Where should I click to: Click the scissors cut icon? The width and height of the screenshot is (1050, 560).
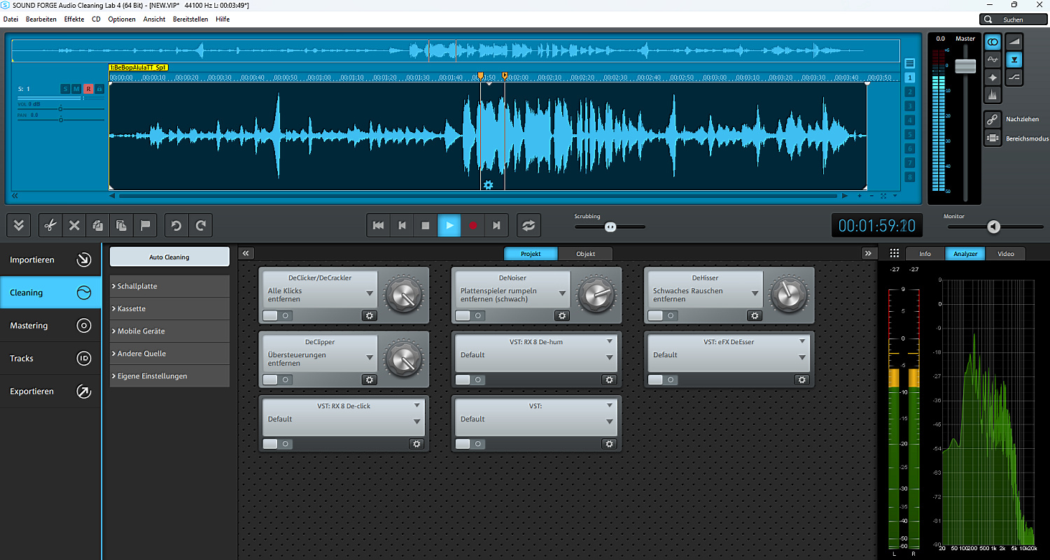[50, 225]
